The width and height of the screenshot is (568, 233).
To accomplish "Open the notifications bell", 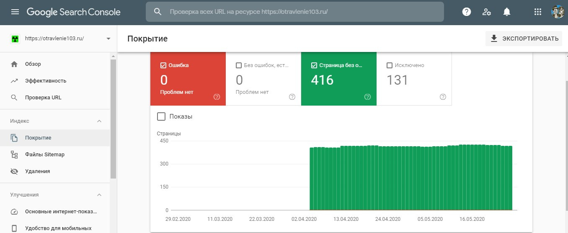I will click(x=507, y=12).
